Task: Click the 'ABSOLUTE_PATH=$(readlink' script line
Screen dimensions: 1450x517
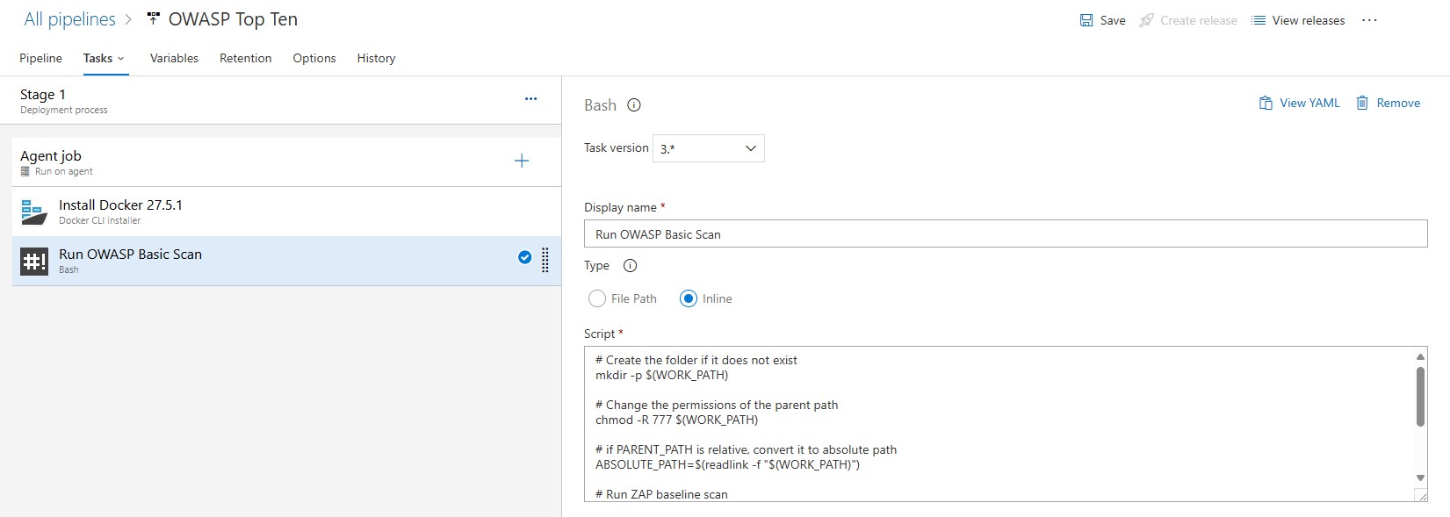Action: tap(727, 464)
